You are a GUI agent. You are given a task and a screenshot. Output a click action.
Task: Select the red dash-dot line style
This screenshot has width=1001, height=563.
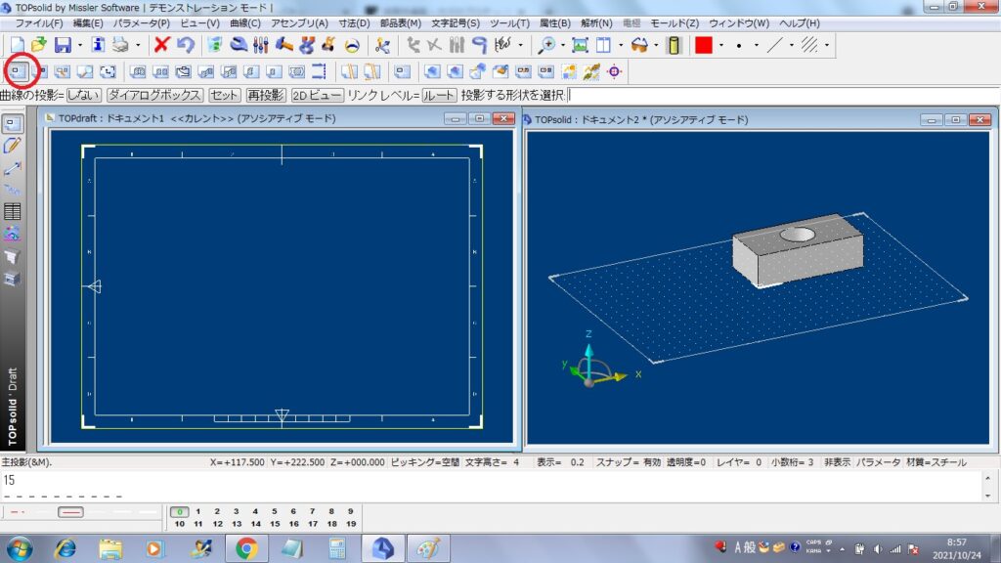(18, 512)
